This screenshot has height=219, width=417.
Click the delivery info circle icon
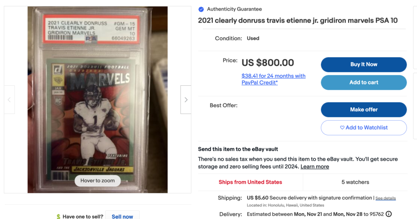pyautogui.click(x=389, y=214)
